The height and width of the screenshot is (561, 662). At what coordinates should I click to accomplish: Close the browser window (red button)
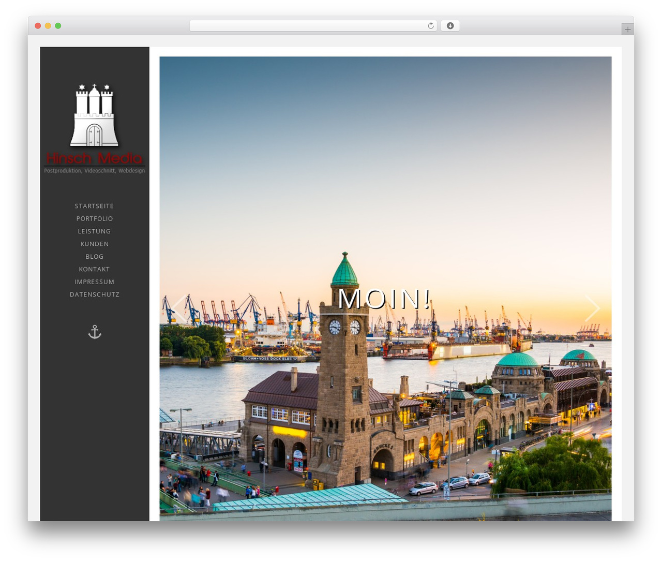pos(38,26)
